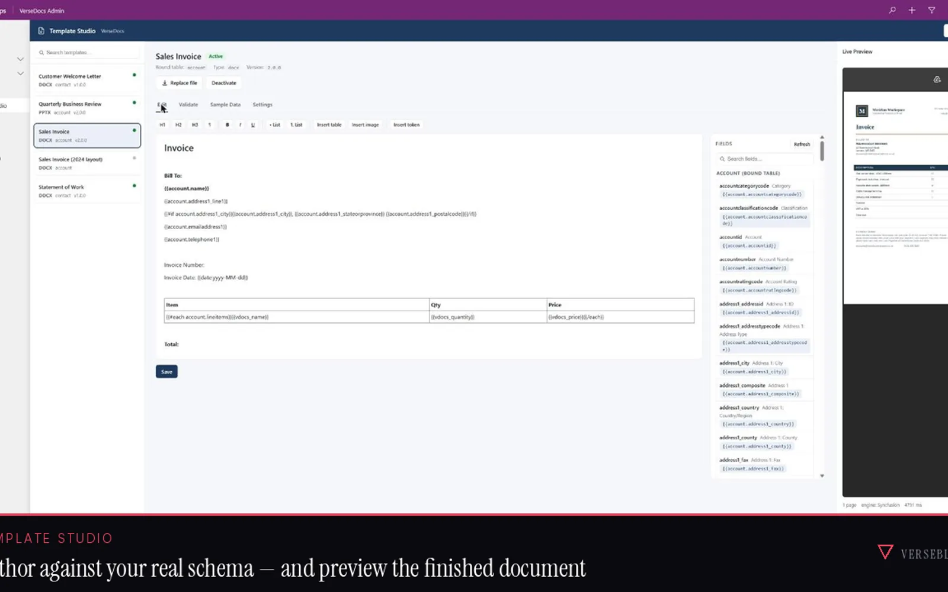Apply Heading 2 with the H2 button
This screenshot has height=592, width=948.
click(x=178, y=125)
